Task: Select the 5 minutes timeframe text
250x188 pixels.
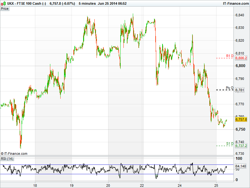Action: tap(87, 3)
